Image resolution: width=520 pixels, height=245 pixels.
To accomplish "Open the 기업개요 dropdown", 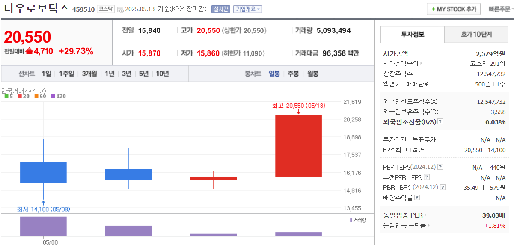I will [x=248, y=9].
